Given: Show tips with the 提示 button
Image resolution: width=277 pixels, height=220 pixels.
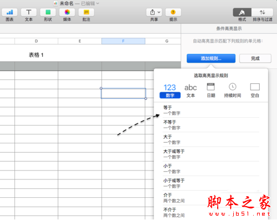Looking at the screenshot, I should [173, 12].
